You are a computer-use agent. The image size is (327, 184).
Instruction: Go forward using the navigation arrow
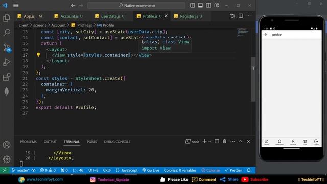pos(81,6)
